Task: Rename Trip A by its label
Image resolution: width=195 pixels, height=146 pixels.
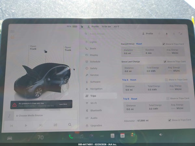Action: pos(125,80)
